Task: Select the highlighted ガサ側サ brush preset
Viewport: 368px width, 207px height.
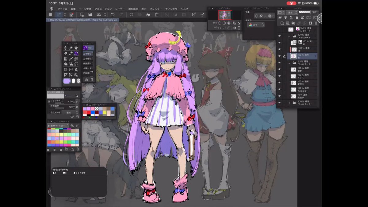Action: [88, 53]
